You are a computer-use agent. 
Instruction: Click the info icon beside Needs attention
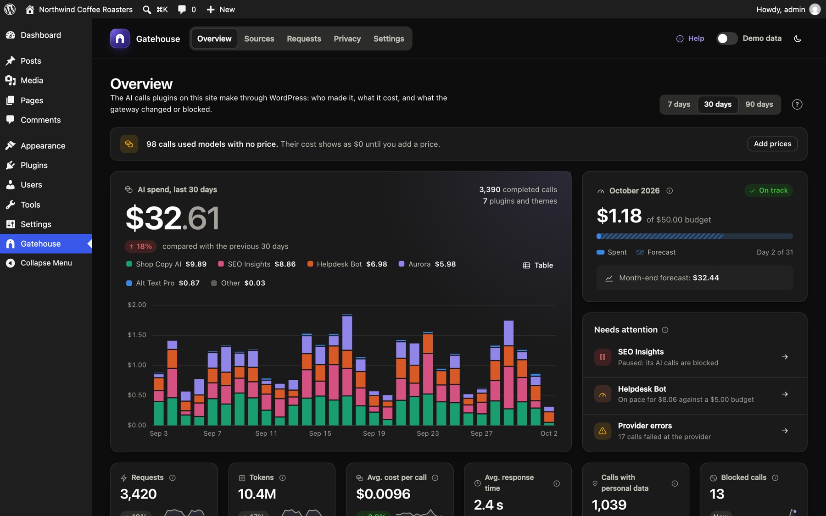tap(665, 330)
